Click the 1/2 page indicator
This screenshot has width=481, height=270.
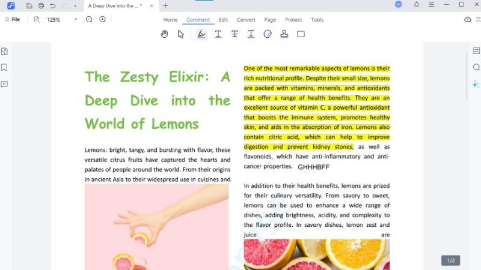click(x=451, y=260)
